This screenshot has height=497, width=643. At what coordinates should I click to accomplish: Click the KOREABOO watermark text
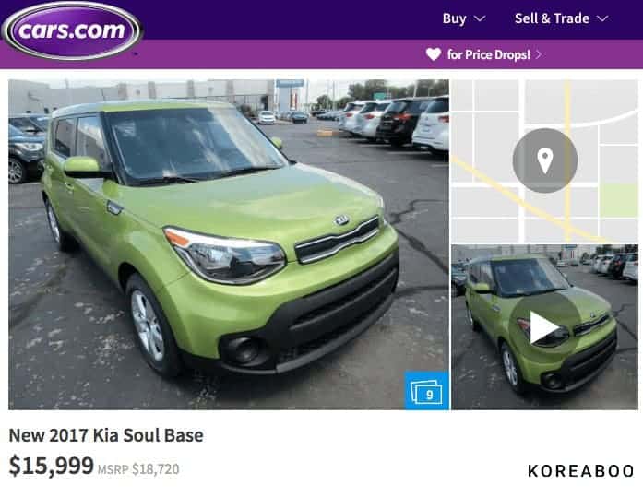coord(581,471)
